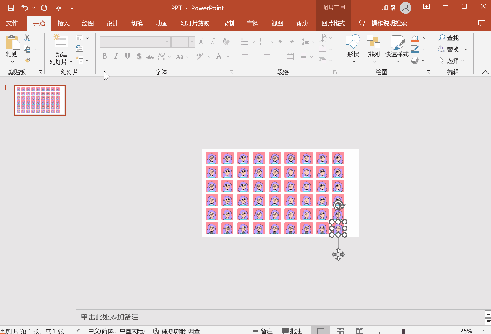The image size is (491, 334).
Task: Toggle Bold formatting
Action: click(x=105, y=56)
